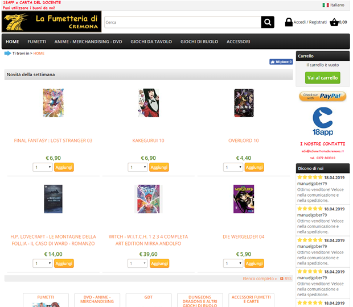353x307 pixels.
Task: Click the Cerca search input field
Action: click(183, 22)
